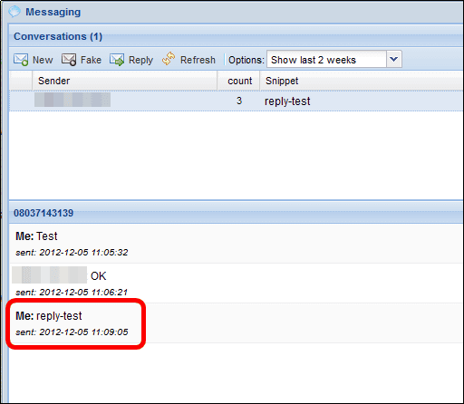Image resolution: width=464 pixels, height=404 pixels.
Task: Click the Reply button label
Action: click(140, 60)
